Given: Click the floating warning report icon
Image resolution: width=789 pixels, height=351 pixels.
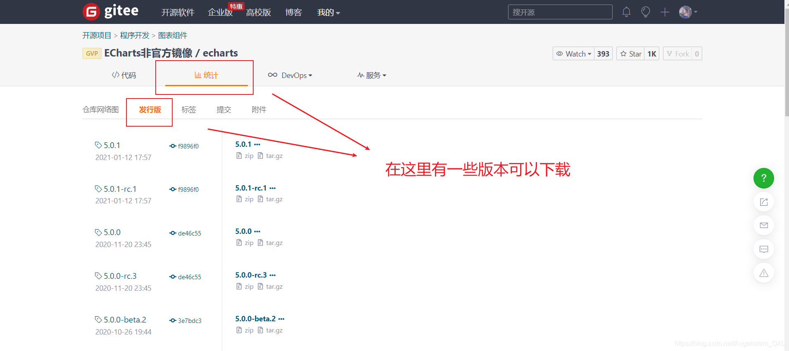Looking at the screenshot, I should pyautogui.click(x=764, y=273).
